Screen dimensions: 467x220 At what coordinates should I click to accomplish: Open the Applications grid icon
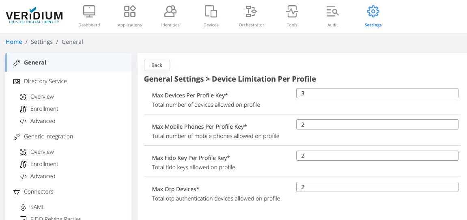pyautogui.click(x=129, y=12)
